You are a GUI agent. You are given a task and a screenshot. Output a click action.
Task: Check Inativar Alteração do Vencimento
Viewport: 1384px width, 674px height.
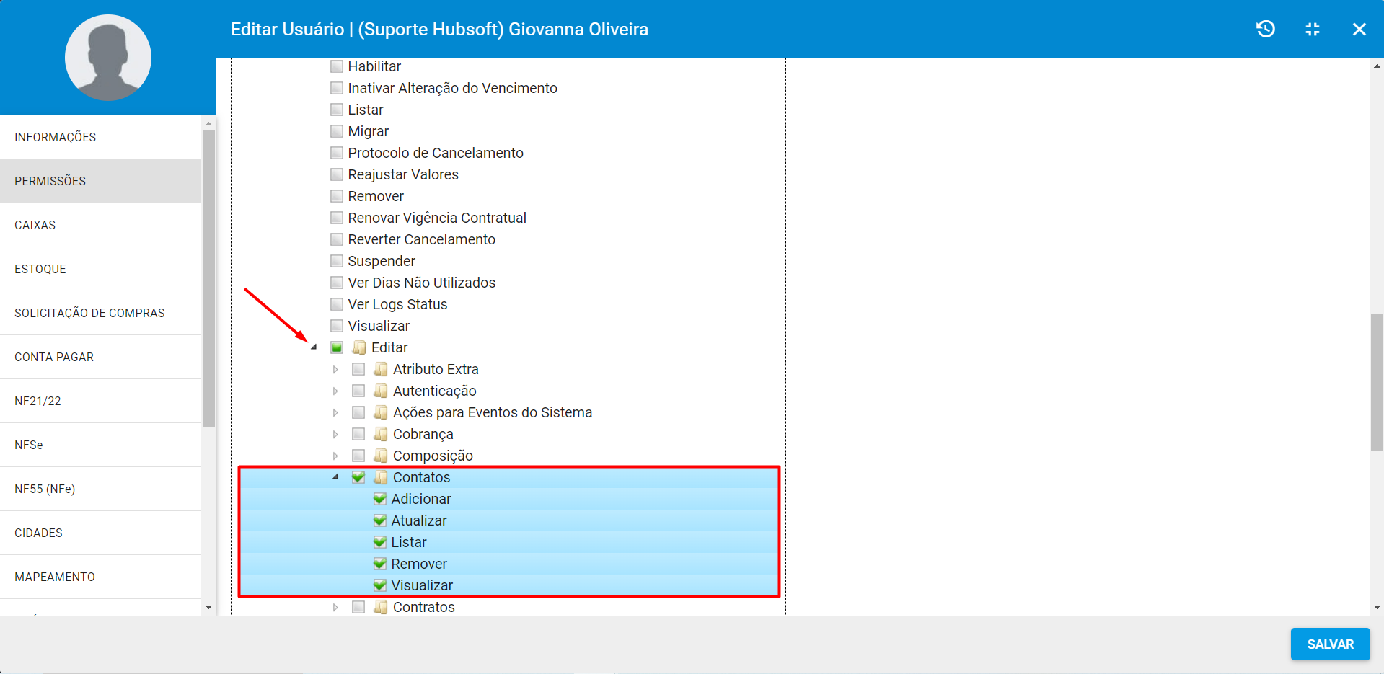(337, 88)
